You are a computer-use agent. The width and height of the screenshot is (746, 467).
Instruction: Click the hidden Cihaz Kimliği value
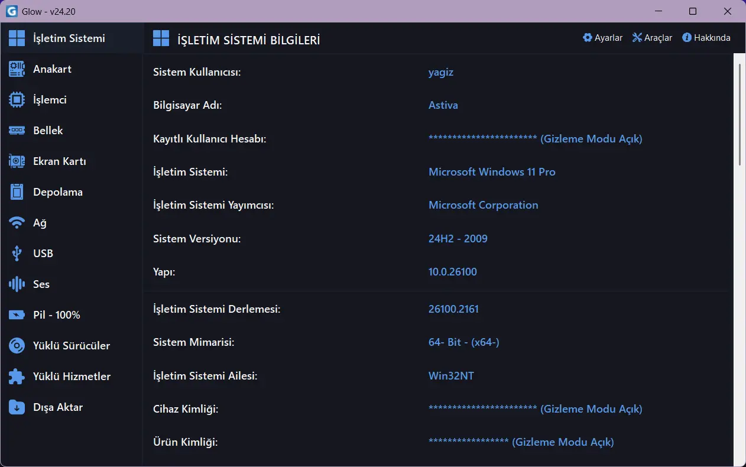[x=534, y=409]
